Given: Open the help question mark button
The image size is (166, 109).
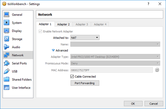Looking at the screenshot, I should 148,4.
